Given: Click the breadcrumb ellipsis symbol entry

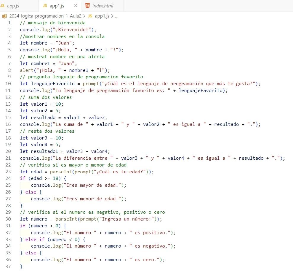Looking at the screenshot, I should point(117,16).
